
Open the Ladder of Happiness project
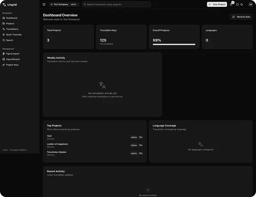(57, 144)
